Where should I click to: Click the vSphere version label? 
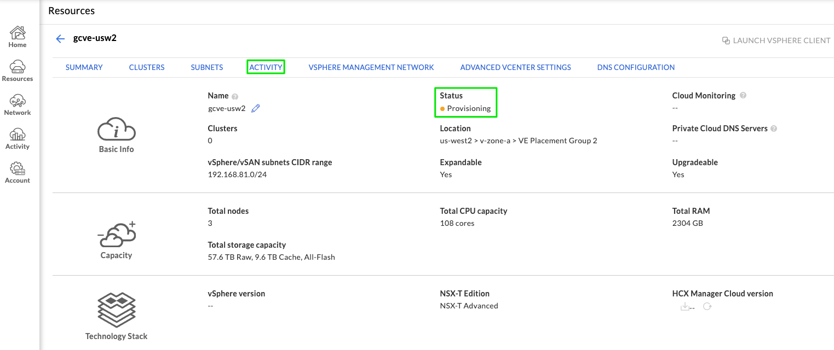pyautogui.click(x=237, y=294)
